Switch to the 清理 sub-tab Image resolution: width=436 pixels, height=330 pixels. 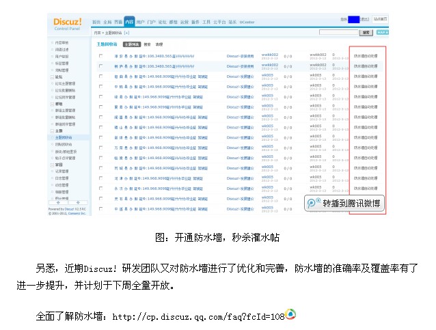159,44
